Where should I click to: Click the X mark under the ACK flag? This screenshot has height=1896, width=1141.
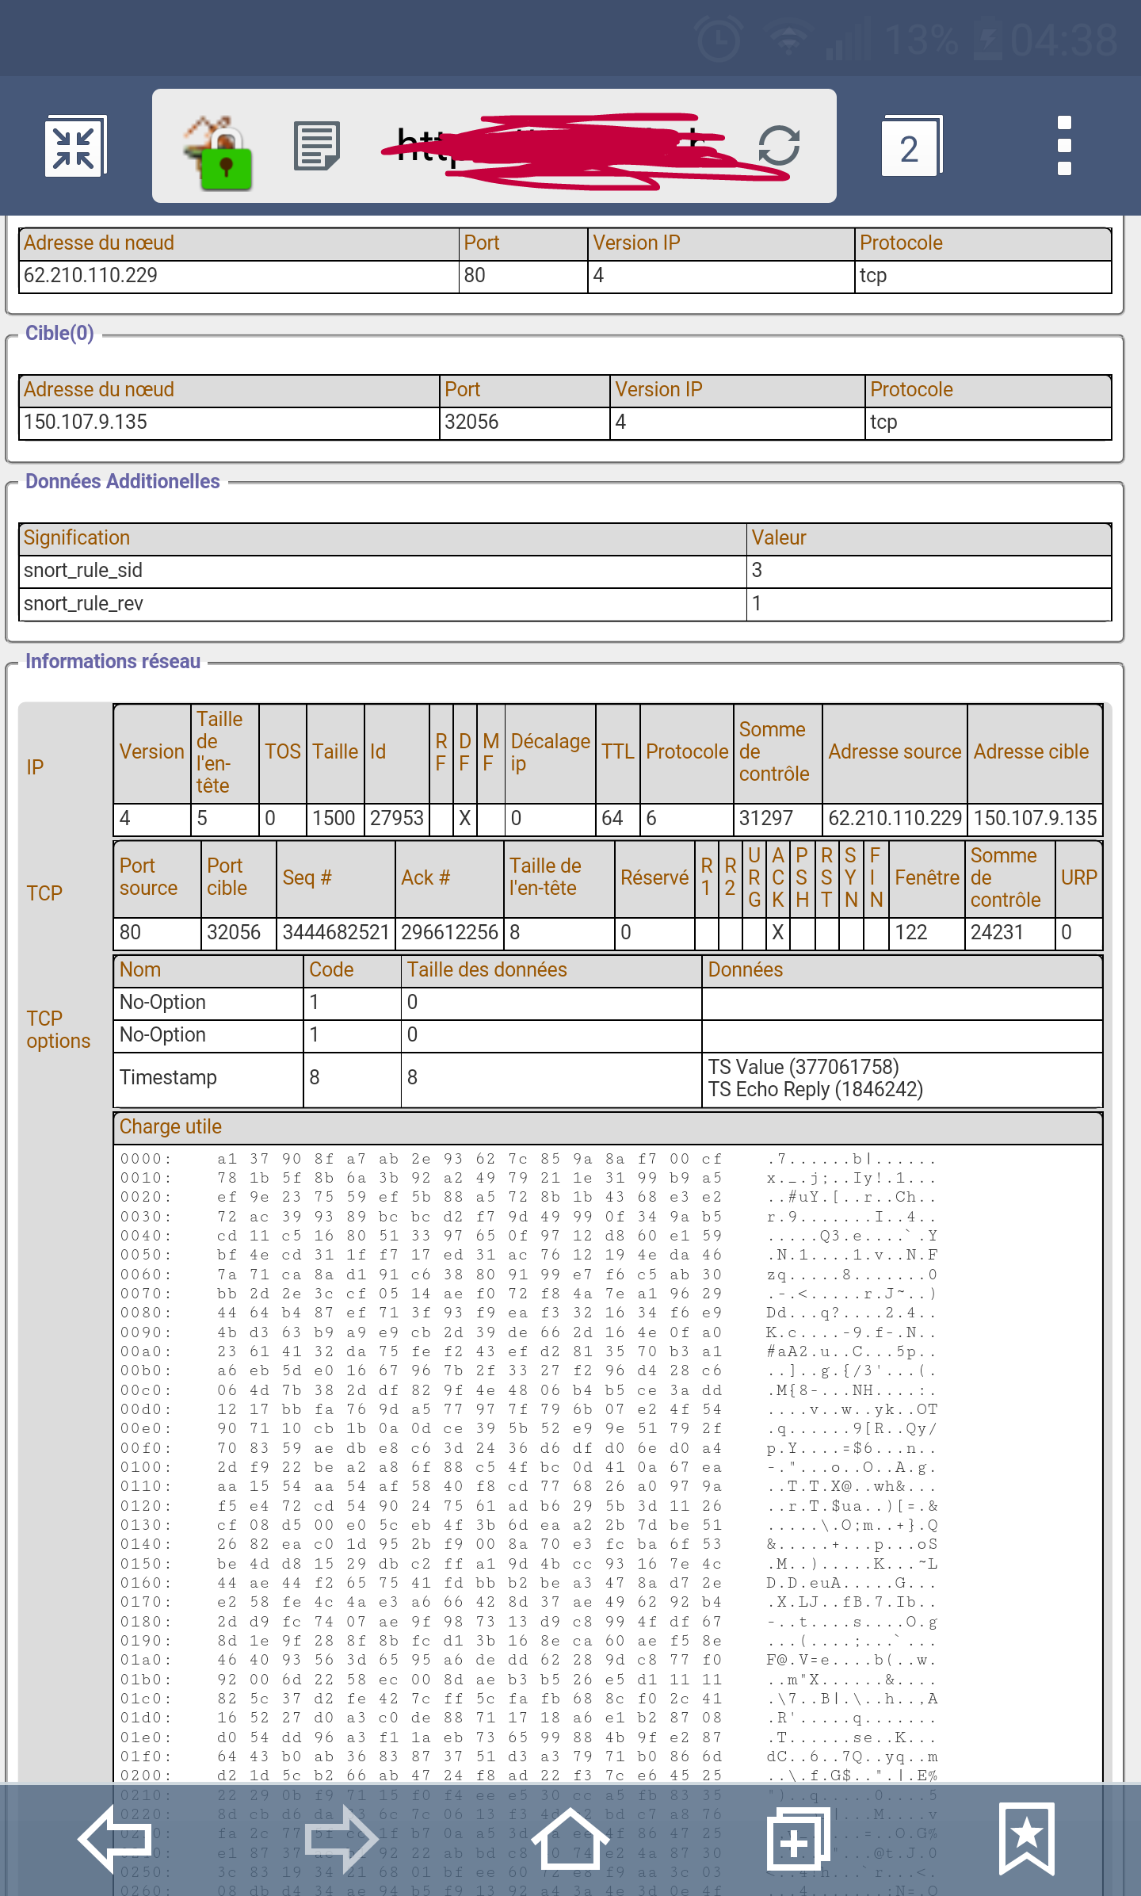pos(778,933)
